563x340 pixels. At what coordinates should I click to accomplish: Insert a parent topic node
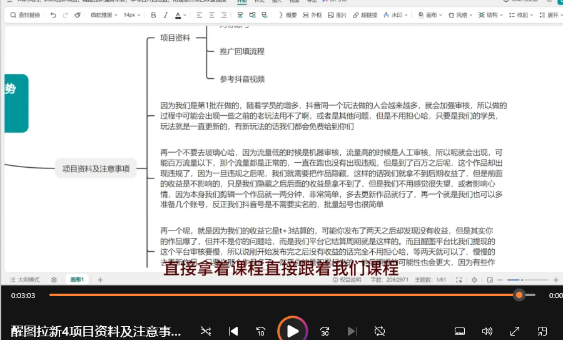(264, 15)
